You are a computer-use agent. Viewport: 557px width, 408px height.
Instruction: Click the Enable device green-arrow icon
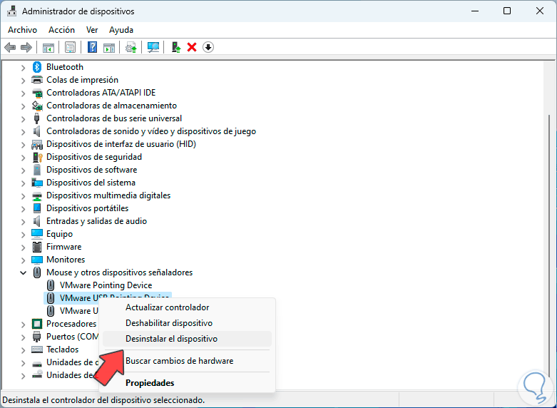point(176,47)
